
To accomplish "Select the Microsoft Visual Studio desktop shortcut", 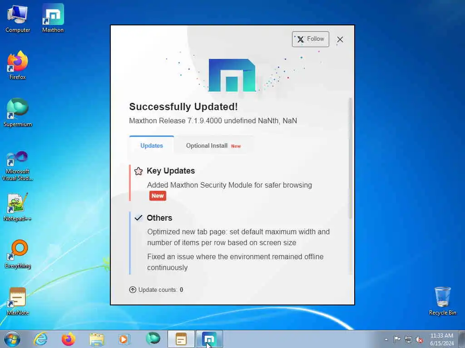I will [x=18, y=166].
